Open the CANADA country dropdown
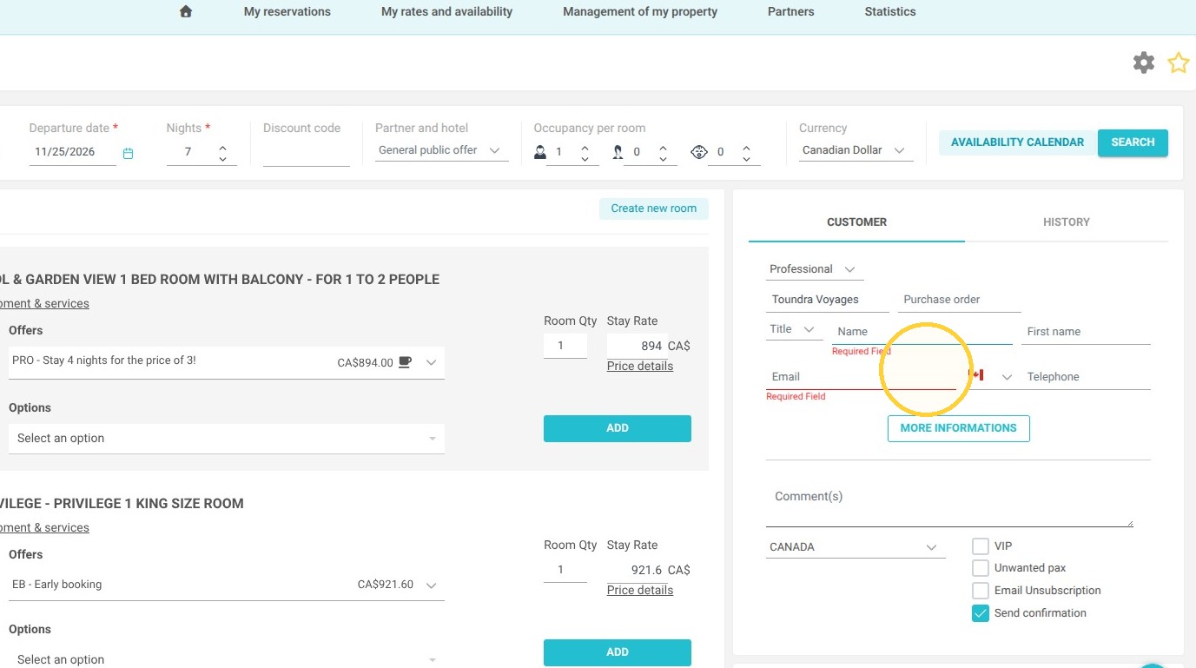 coord(856,547)
